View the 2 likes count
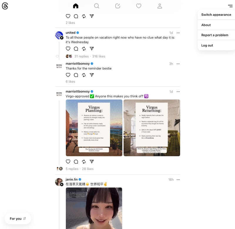The image size is (235, 229). tap(70, 23)
